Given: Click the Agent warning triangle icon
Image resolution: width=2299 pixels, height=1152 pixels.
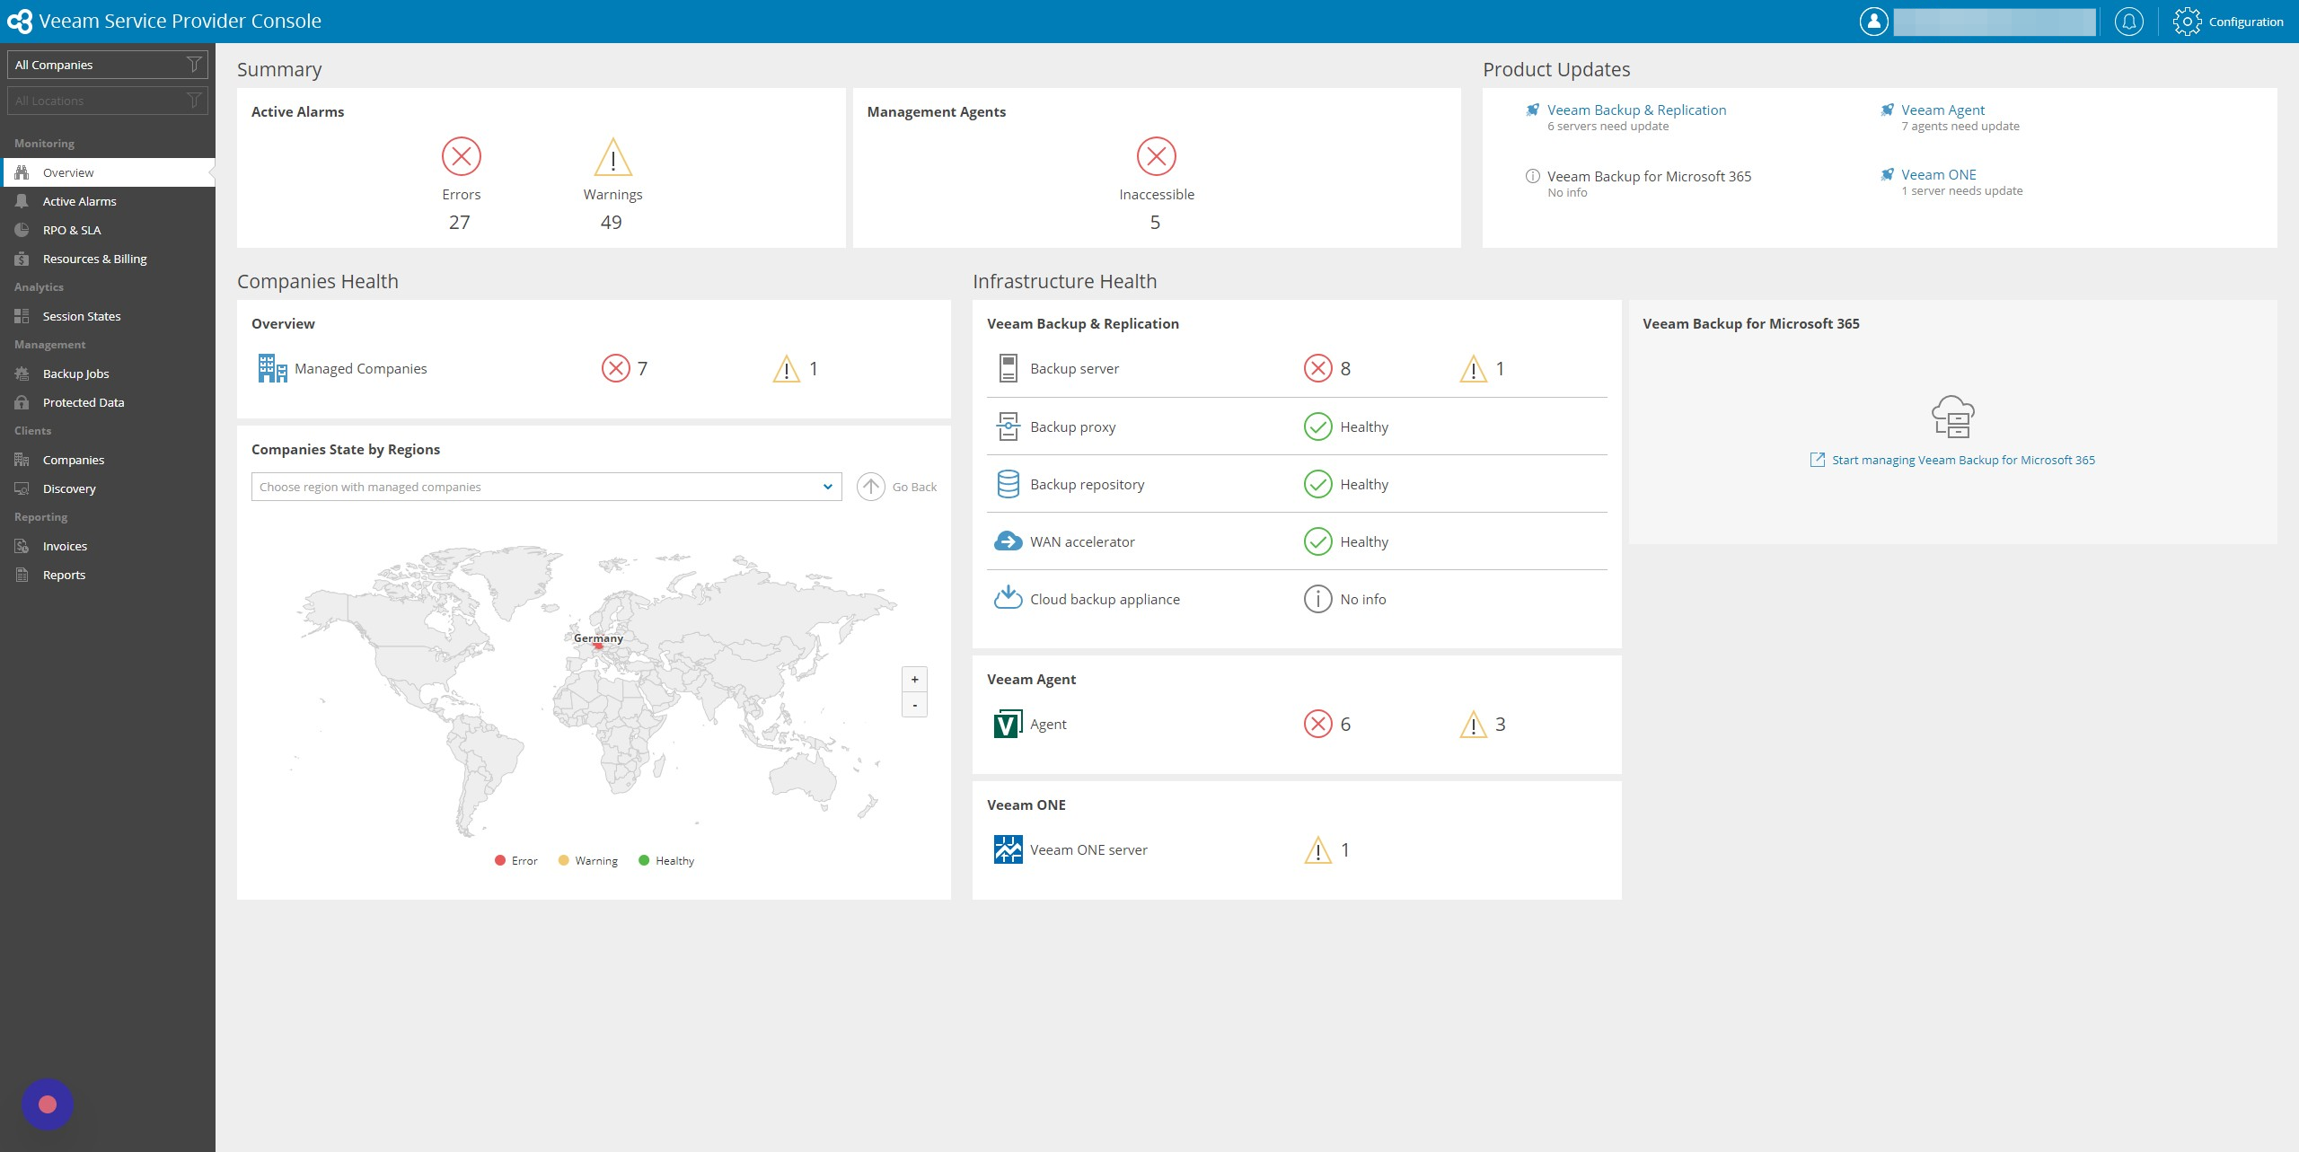Looking at the screenshot, I should click(1473, 725).
